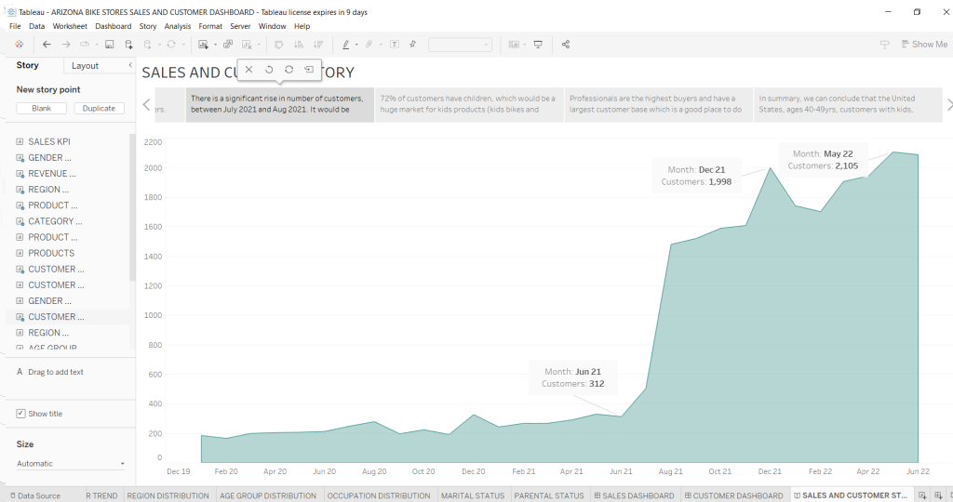Go to next story caption with right arrow
The width and height of the screenshot is (953, 502).
948,105
